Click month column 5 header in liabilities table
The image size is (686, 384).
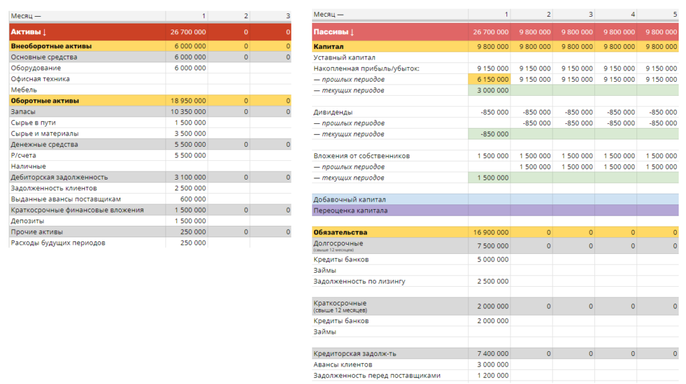point(673,14)
